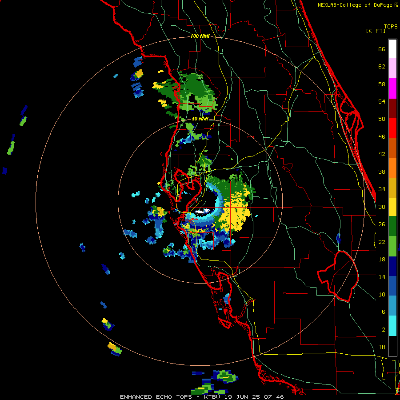Screen dimensions: 400x400
Task: Pick the cyan legend swatch
Action: tap(392, 326)
